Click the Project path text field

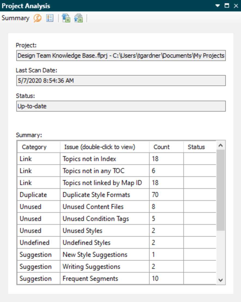click(x=121, y=56)
